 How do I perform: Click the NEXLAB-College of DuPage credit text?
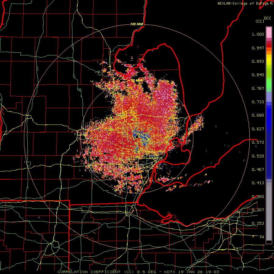(244, 3)
